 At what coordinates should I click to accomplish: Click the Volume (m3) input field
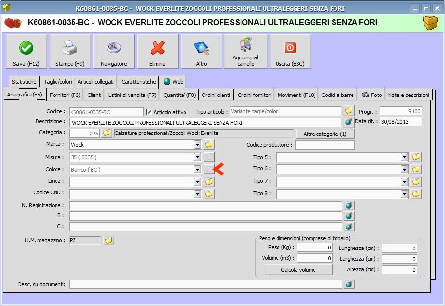pos(315,258)
